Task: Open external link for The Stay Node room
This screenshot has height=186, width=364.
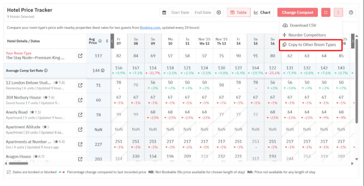Action: coord(80,56)
